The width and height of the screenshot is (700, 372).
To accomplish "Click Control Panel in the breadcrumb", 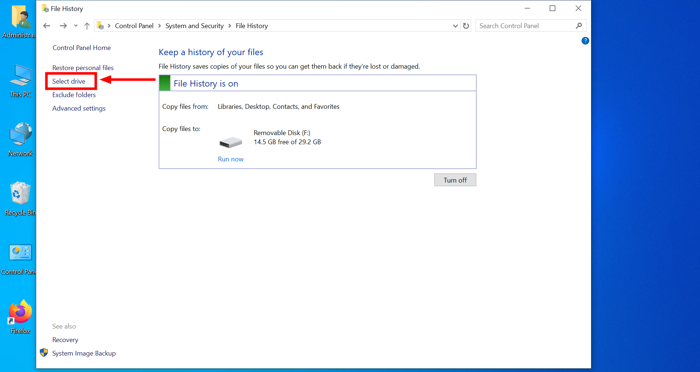I will click(x=134, y=26).
